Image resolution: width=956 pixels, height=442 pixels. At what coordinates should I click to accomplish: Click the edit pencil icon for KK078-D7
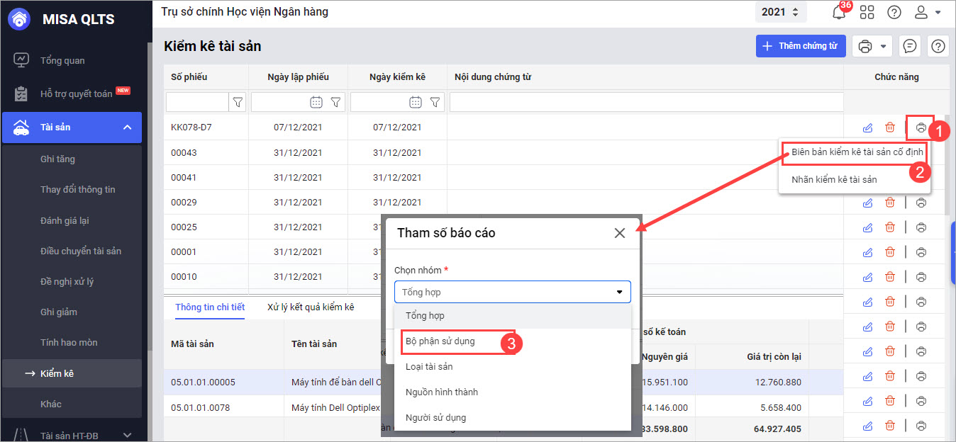[867, 127]
